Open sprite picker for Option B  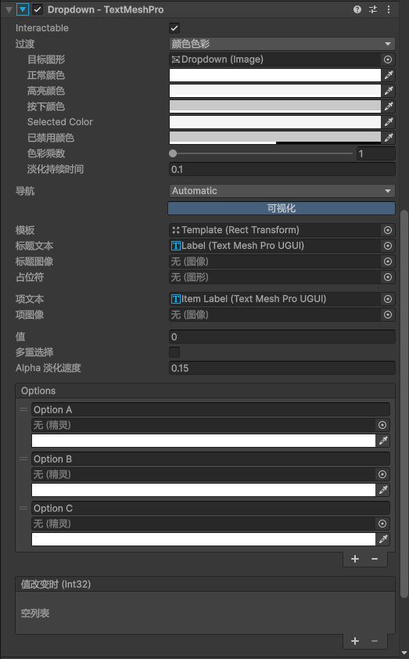pyautogui.click(x=382, y=474)
